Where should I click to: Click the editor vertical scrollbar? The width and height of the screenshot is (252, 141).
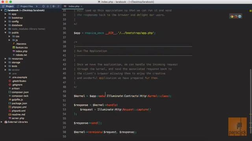pyautogui.click(x=250, y=101)
